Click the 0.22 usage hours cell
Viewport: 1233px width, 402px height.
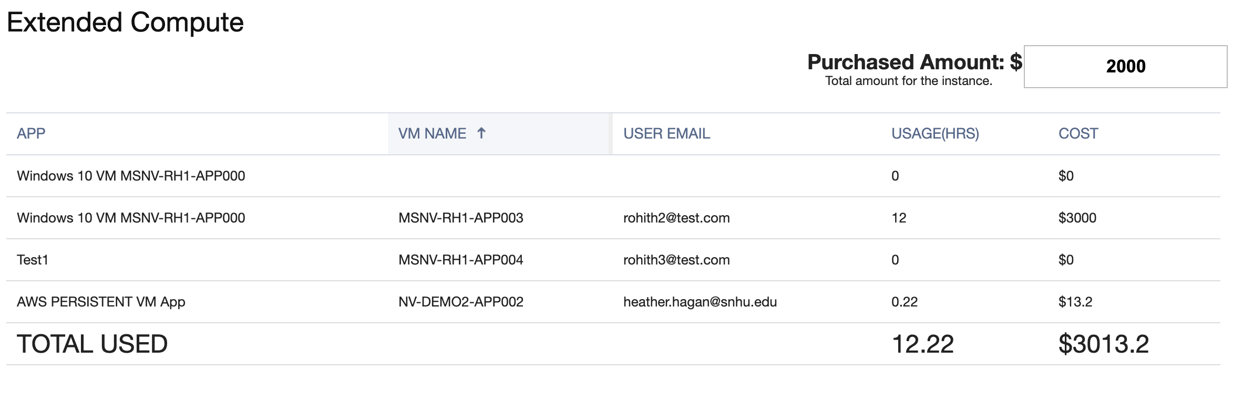tap(904, 302)
